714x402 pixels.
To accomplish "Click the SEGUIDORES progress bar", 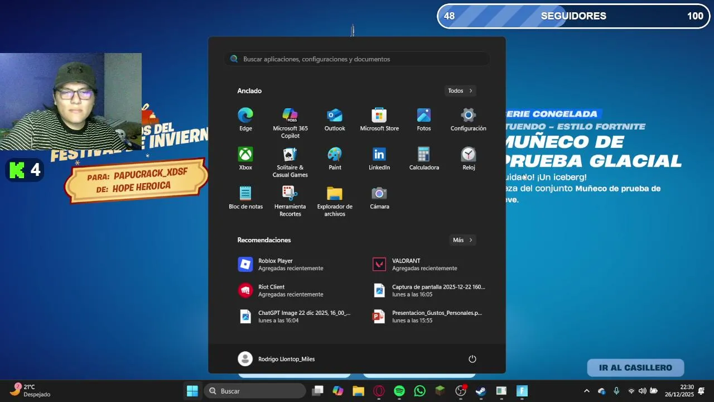I will click(x=573, y=16).
